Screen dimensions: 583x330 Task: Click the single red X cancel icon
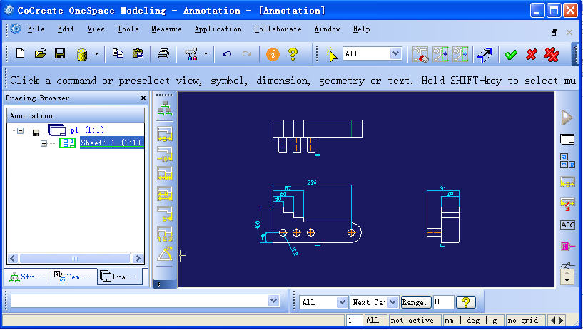point(532,55)
